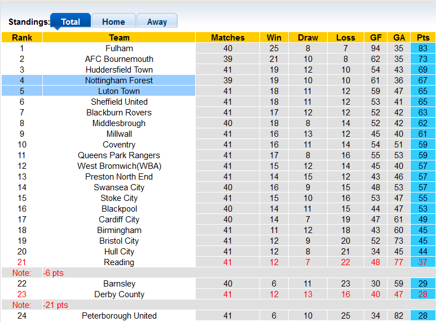Select Queens Park Rangers team

tap(119, 155)
